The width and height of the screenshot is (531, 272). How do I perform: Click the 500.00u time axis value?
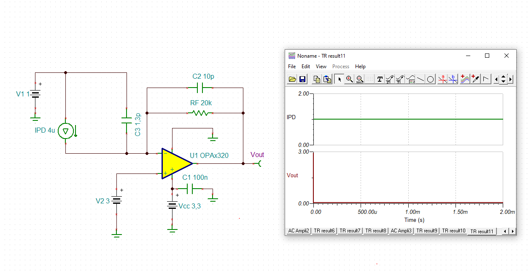[x=367, y=212]
